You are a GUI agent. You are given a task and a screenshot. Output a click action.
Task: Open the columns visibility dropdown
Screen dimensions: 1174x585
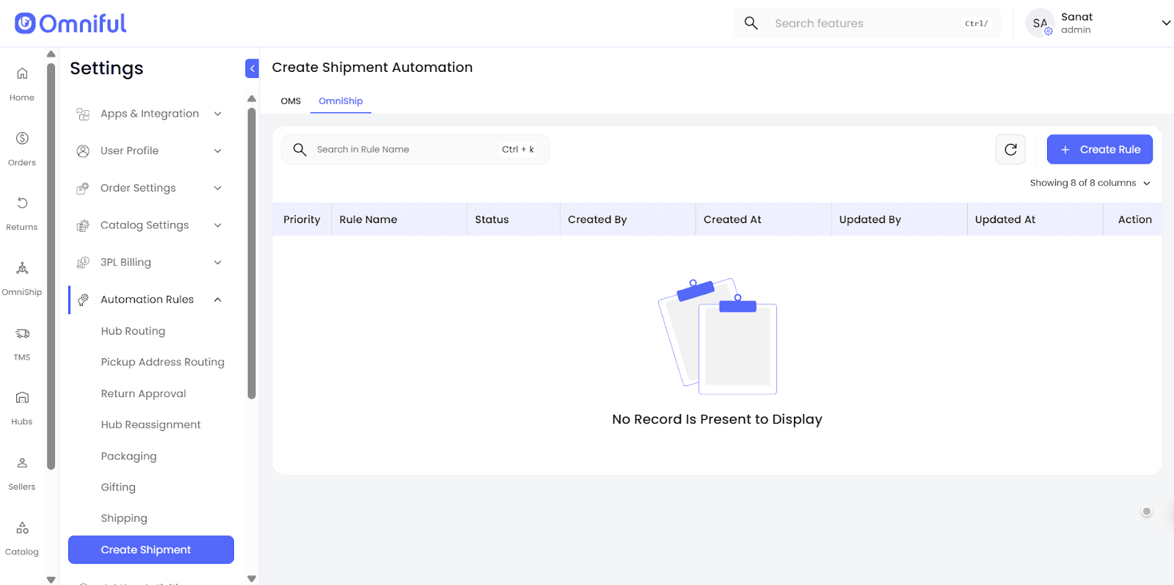click(1090, 183)
